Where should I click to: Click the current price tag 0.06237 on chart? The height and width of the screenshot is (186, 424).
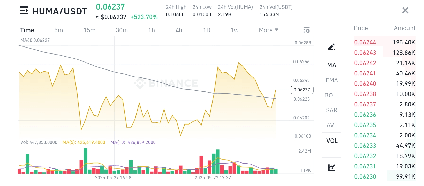point(302,90)
